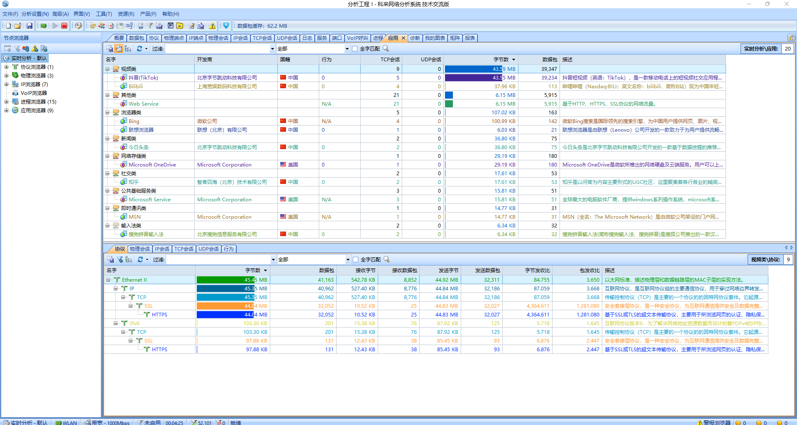797x425 pixels.
Task: Create a new analysis project
Action: pos(8,26)
